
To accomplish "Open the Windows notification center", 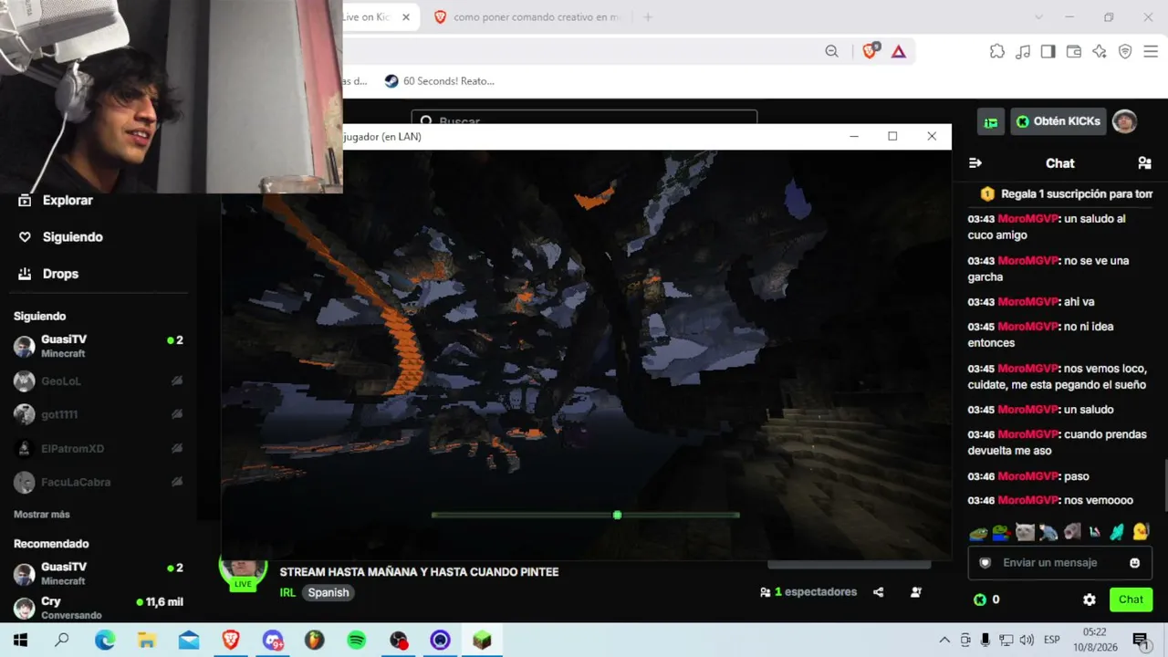I will click(x=1140, y=640).
